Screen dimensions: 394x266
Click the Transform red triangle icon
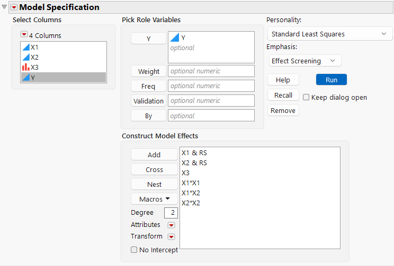click(x=171, y=237)
